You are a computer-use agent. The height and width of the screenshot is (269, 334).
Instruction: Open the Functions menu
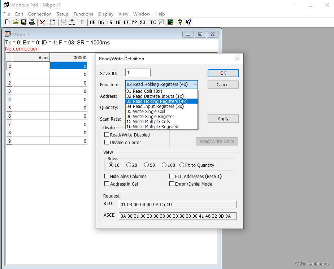point(83,14)
